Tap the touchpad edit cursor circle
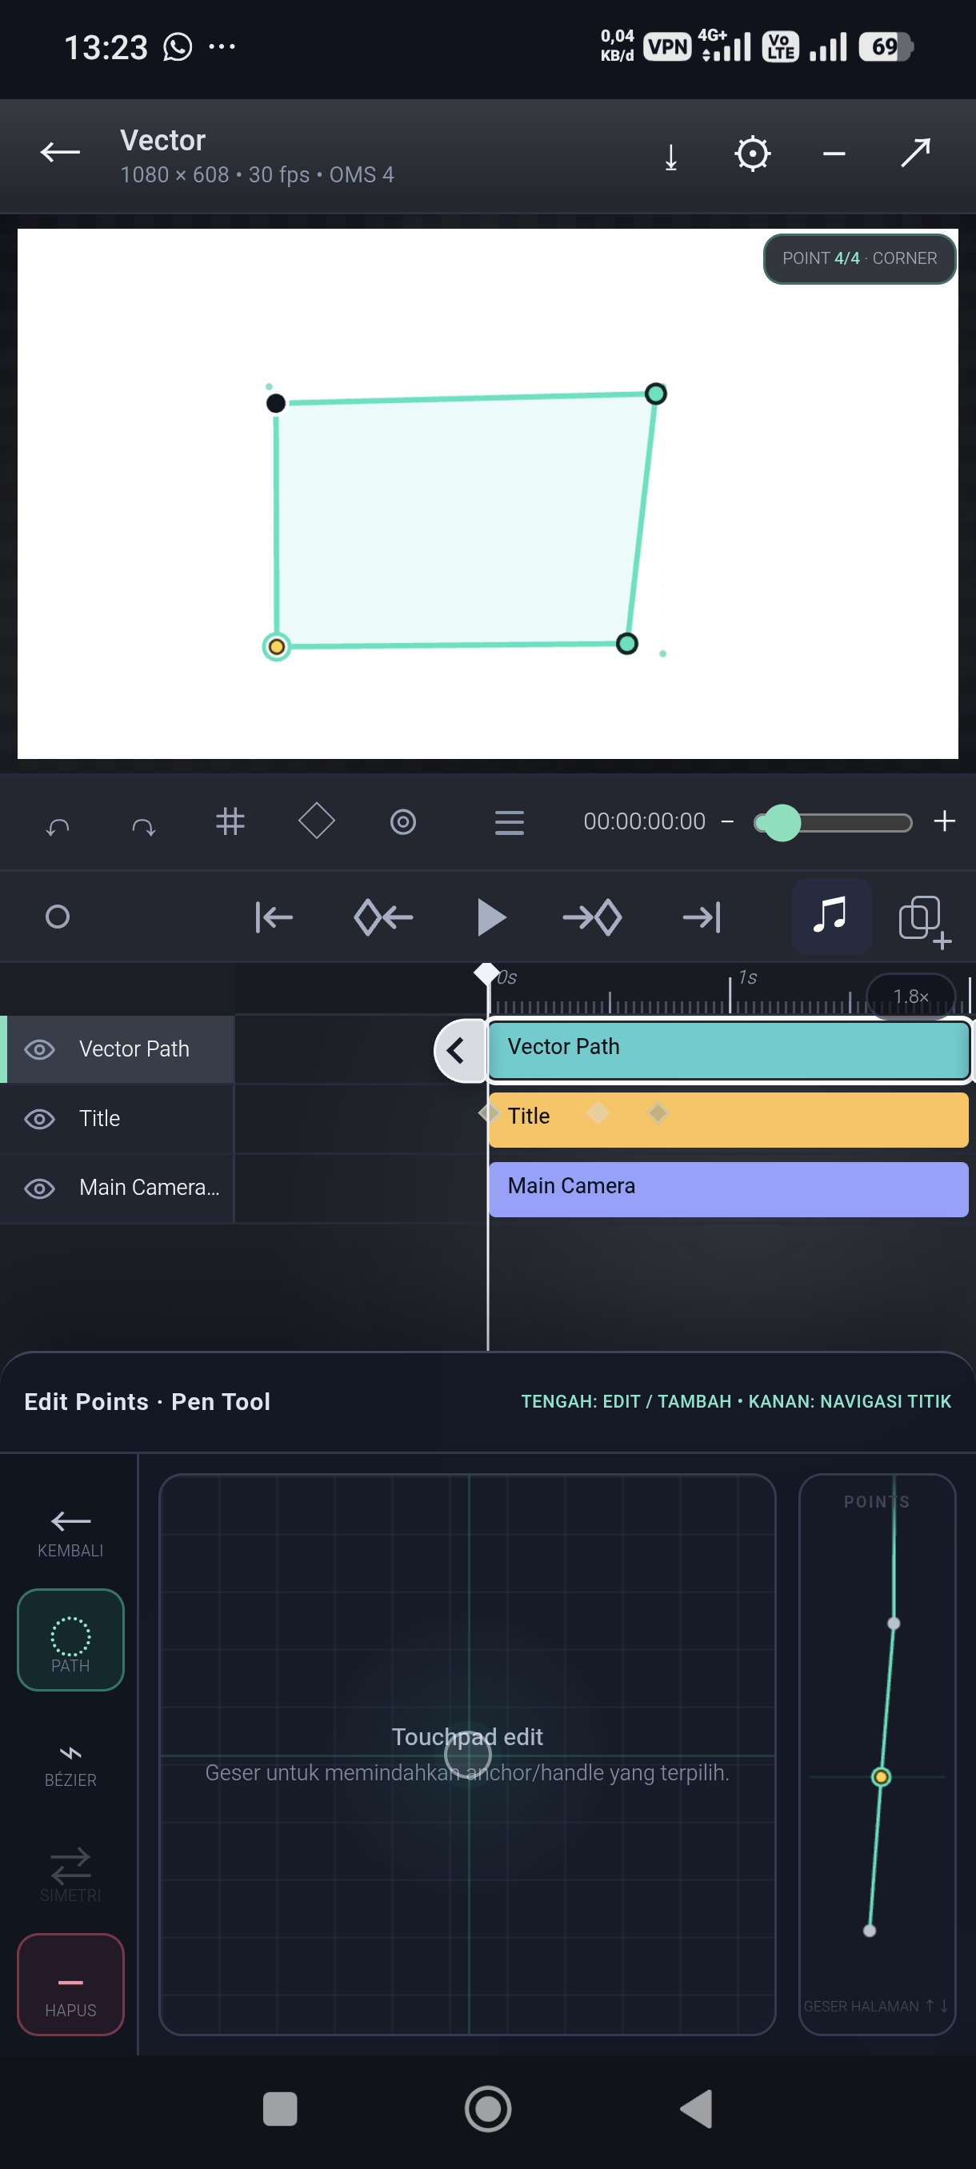This screenshot has width=976, height=2169. pyautogui.click(x=467, y=1753)
